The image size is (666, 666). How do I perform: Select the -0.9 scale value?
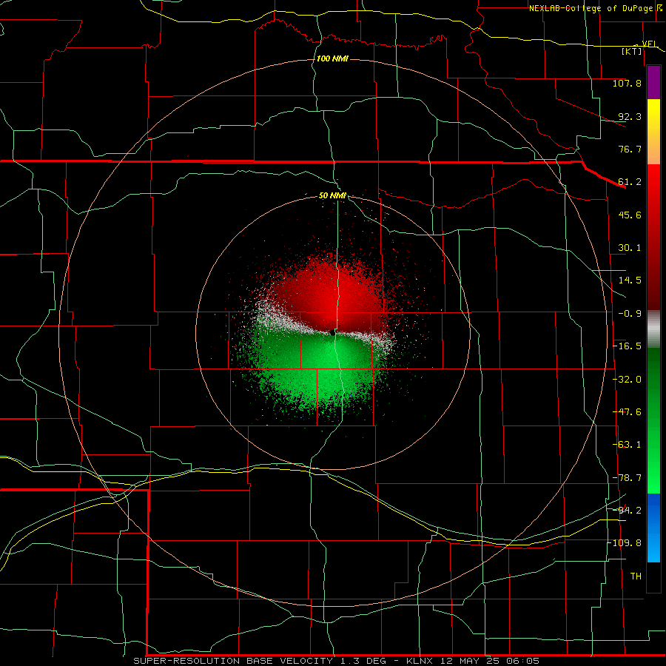tap(630, 314)
